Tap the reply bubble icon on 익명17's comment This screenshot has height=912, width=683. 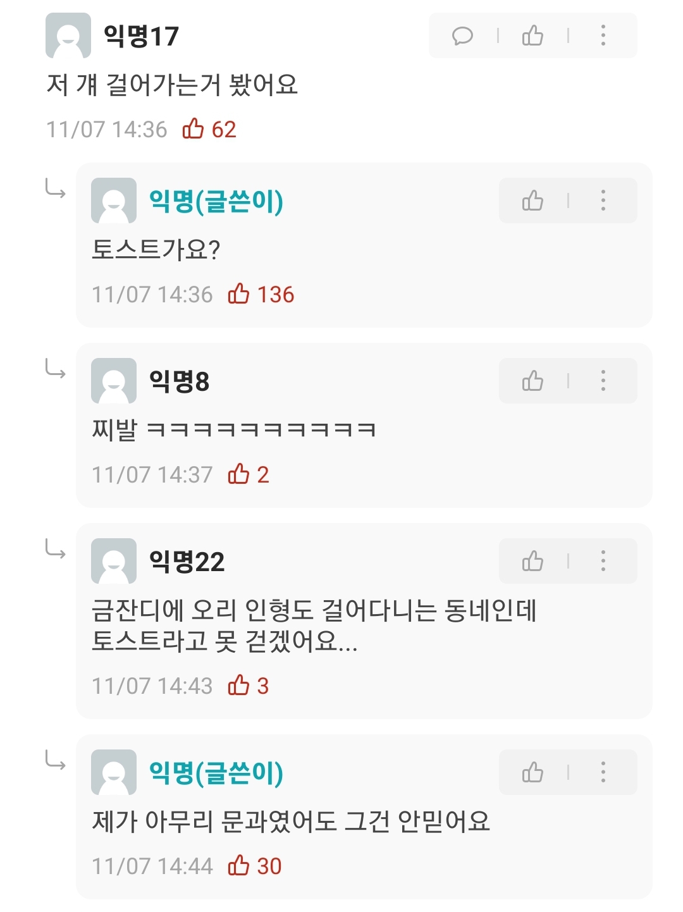point(462,35)
